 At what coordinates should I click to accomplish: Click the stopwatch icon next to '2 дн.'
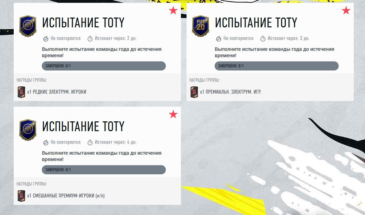tap(90, 39)
